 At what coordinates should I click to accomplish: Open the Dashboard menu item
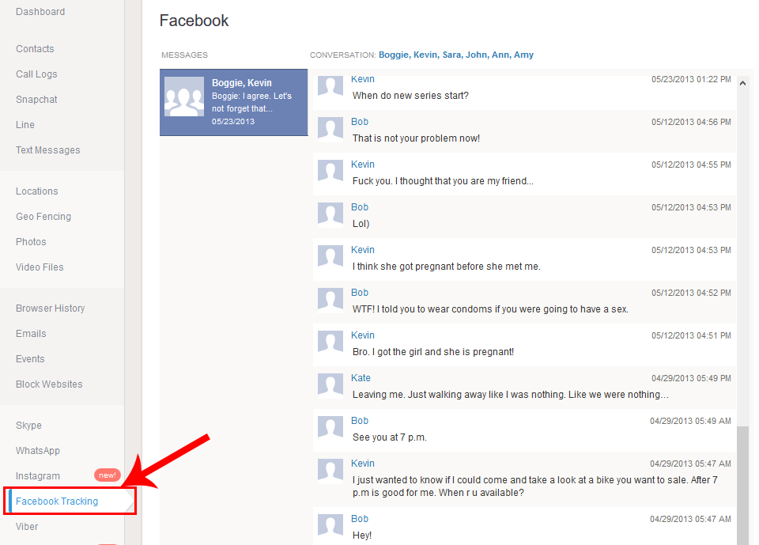(x=40, y=12)
